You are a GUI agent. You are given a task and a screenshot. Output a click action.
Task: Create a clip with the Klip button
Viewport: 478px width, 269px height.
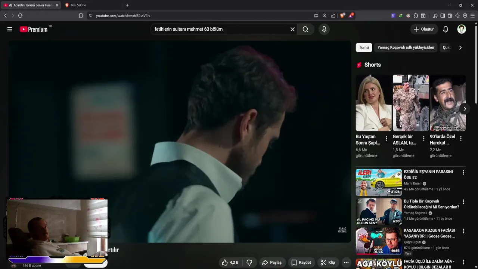(x=328, y=263)
